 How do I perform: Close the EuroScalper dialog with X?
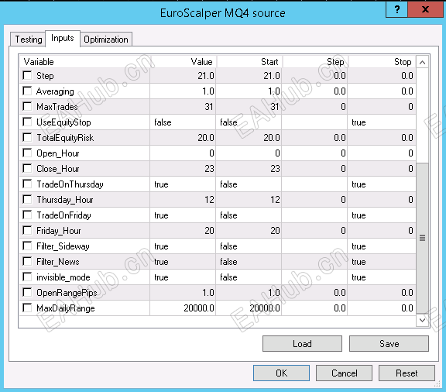point(425,9)
